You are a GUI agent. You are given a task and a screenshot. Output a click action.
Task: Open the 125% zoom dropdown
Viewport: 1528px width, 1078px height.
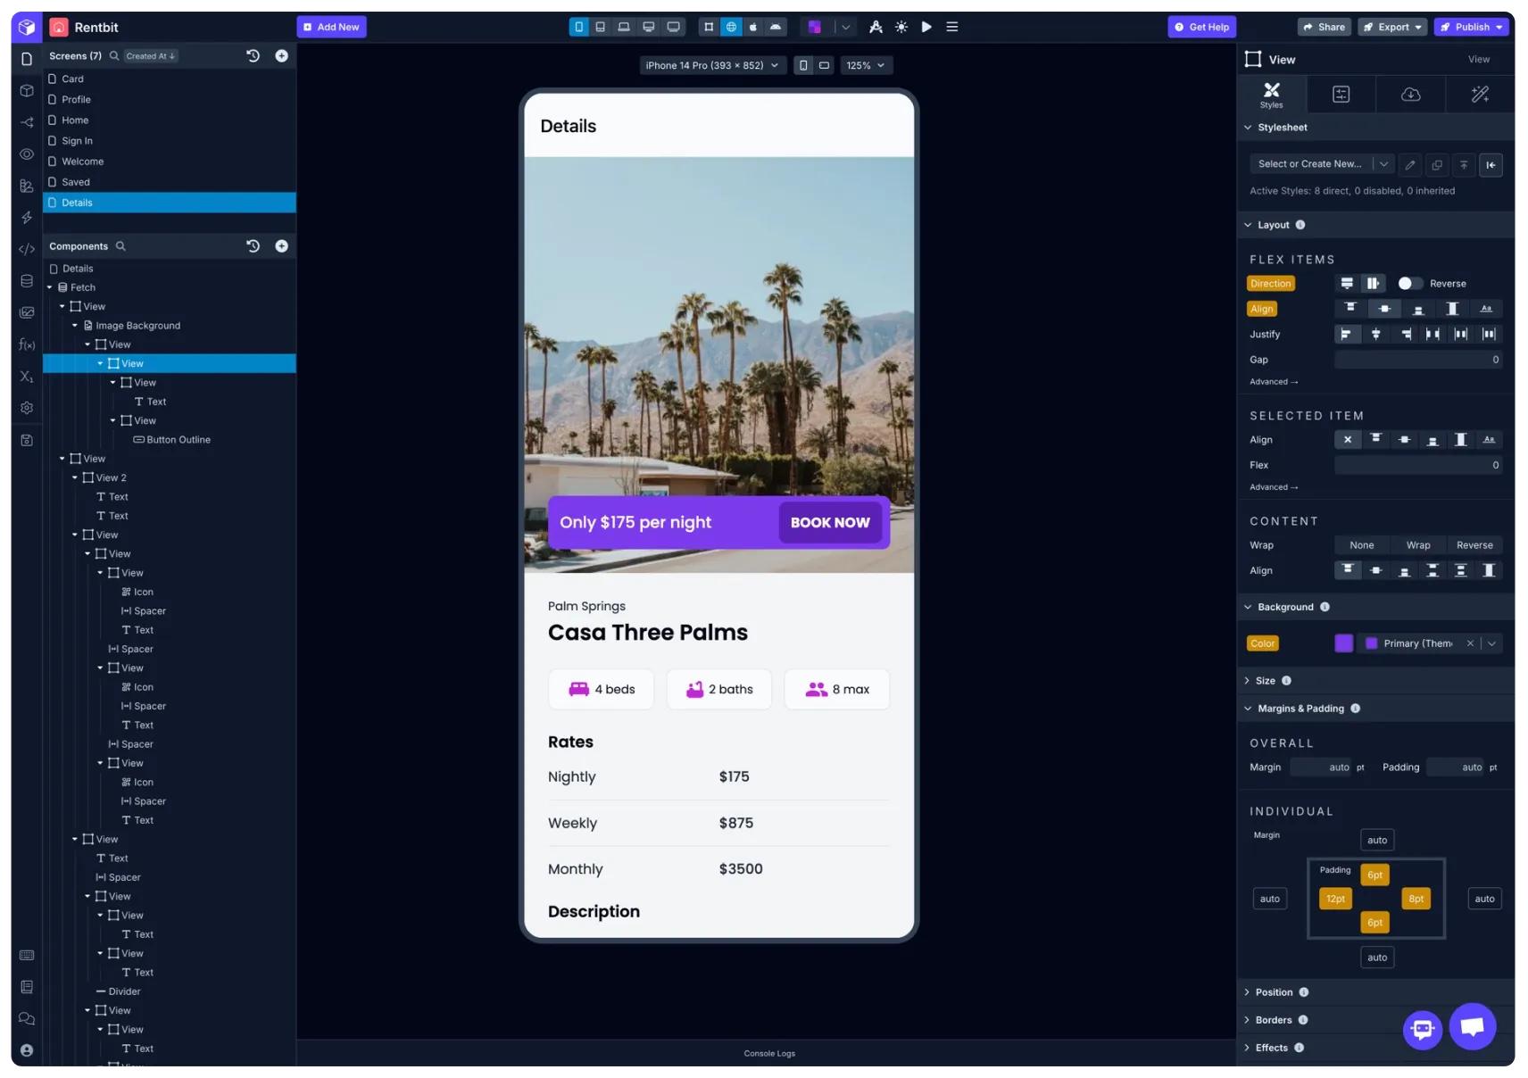pos(865,65)
